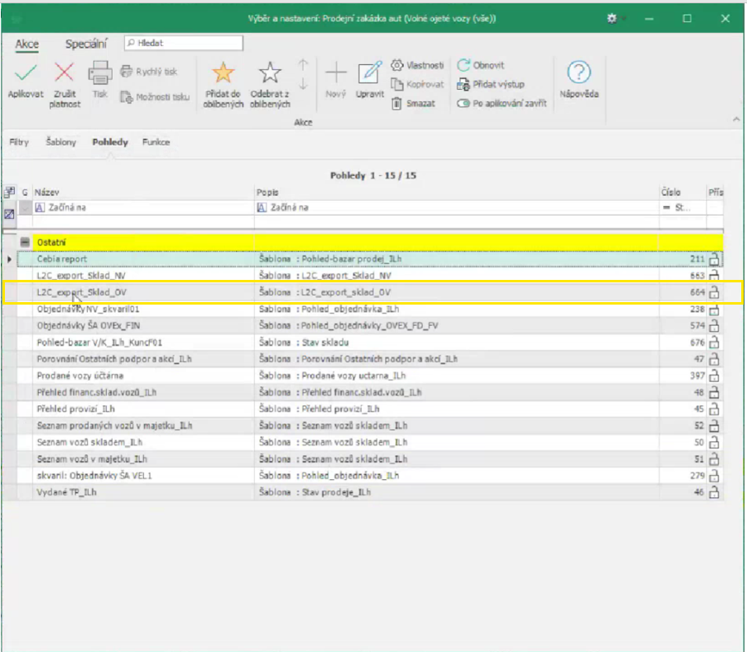Click Přidat výstup button
Image resolution: width=747 pixels, height=652 pixels.
[490, 84]
